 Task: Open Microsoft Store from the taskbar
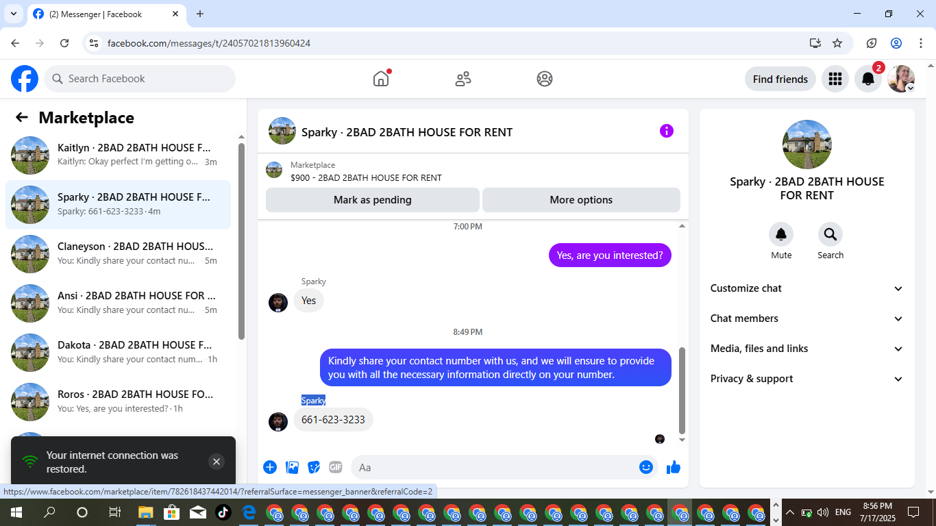point(171,512)
